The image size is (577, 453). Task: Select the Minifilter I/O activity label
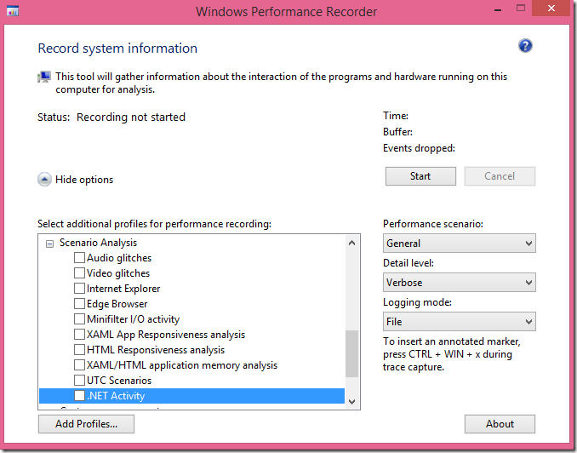pos(134,319)
